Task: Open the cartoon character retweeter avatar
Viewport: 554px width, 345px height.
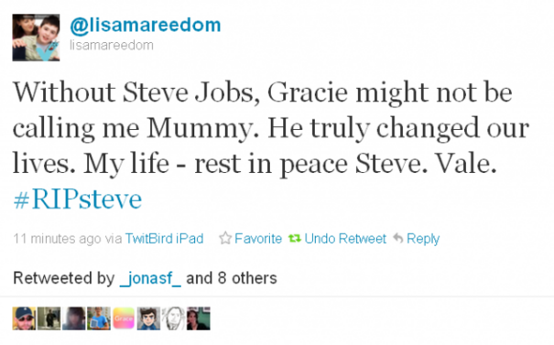Action: coord(148,318)
